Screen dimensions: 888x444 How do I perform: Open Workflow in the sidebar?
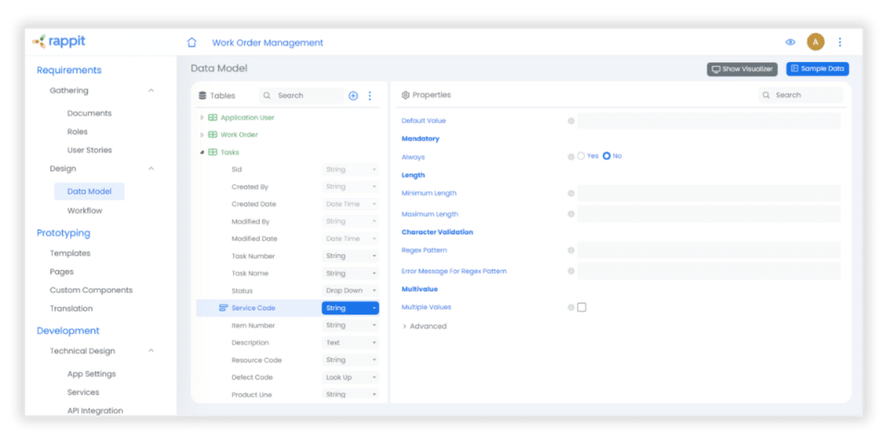tap(84, 211)
